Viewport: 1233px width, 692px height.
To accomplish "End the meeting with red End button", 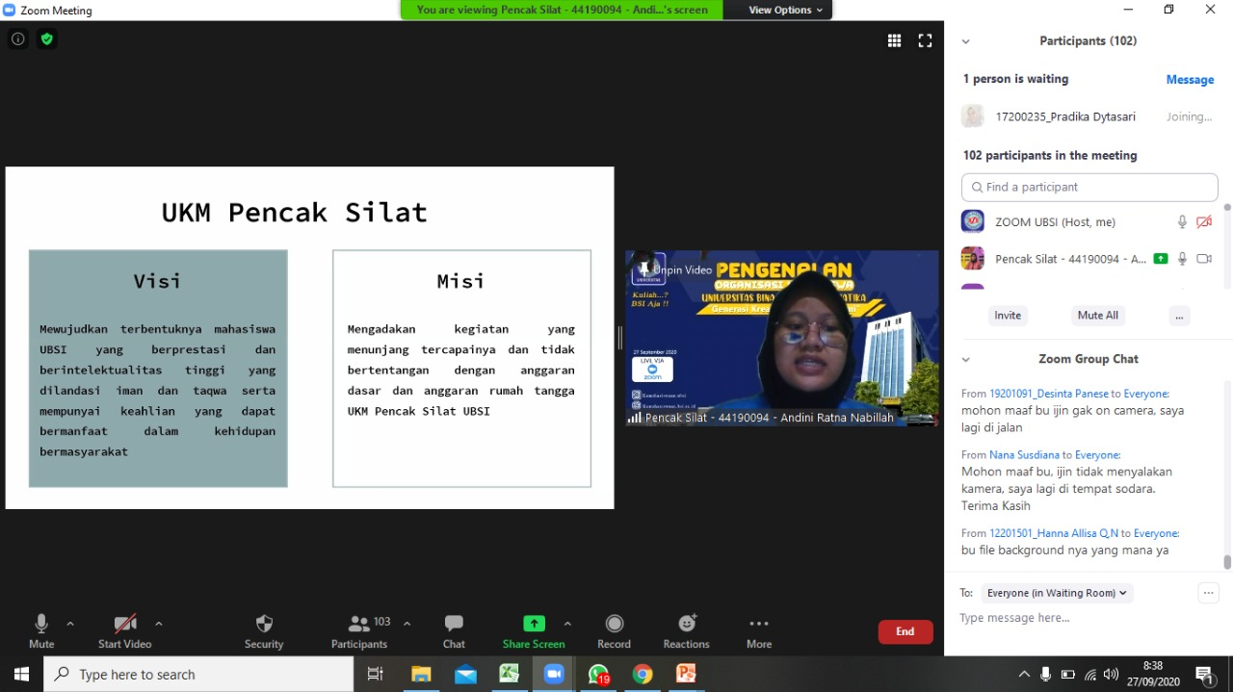I will pyautogui.click(x=905, y=631).
